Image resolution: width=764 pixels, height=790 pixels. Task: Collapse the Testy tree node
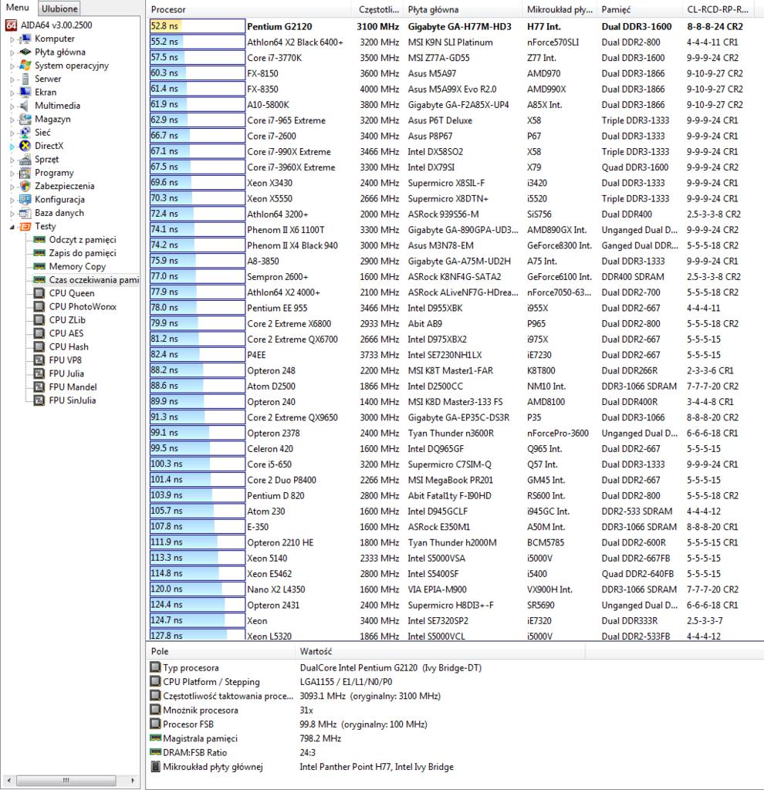click(12, 227)
